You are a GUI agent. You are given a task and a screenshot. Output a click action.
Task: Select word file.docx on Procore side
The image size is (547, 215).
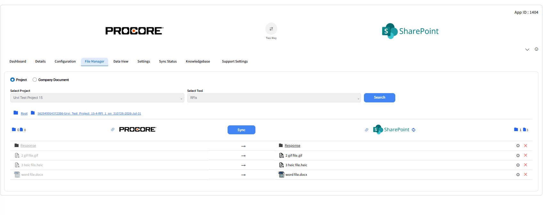[32, 175]
